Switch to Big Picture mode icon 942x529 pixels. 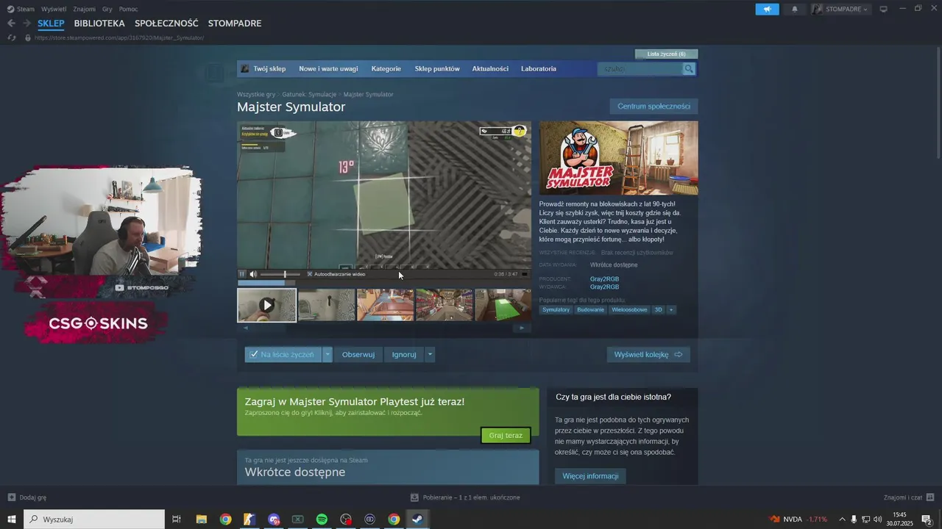[884, 9]
